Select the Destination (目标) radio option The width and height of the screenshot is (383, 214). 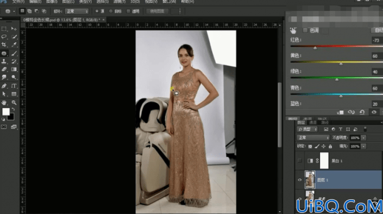[111, 11]
